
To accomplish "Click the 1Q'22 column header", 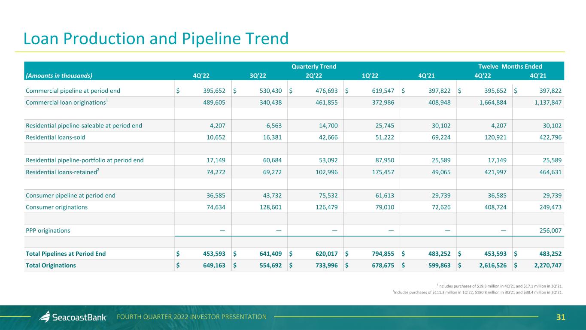I will click(370, 76).
